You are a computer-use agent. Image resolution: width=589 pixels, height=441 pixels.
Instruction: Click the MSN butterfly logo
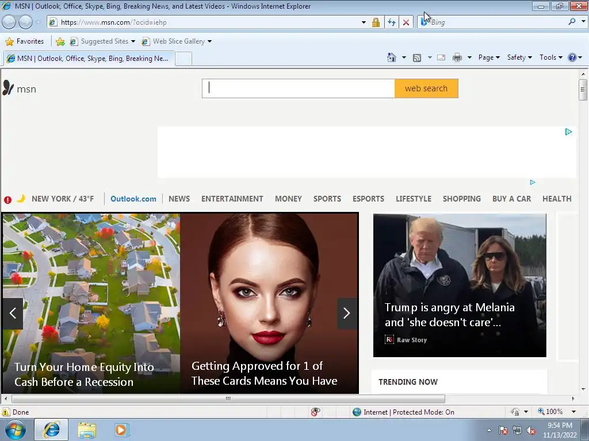pyautogui.click(x=8, y=88)
